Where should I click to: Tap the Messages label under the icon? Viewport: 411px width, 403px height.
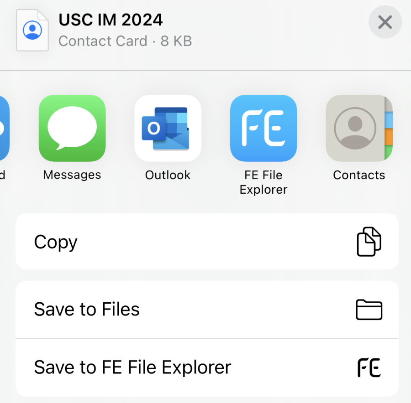point(72,175)
